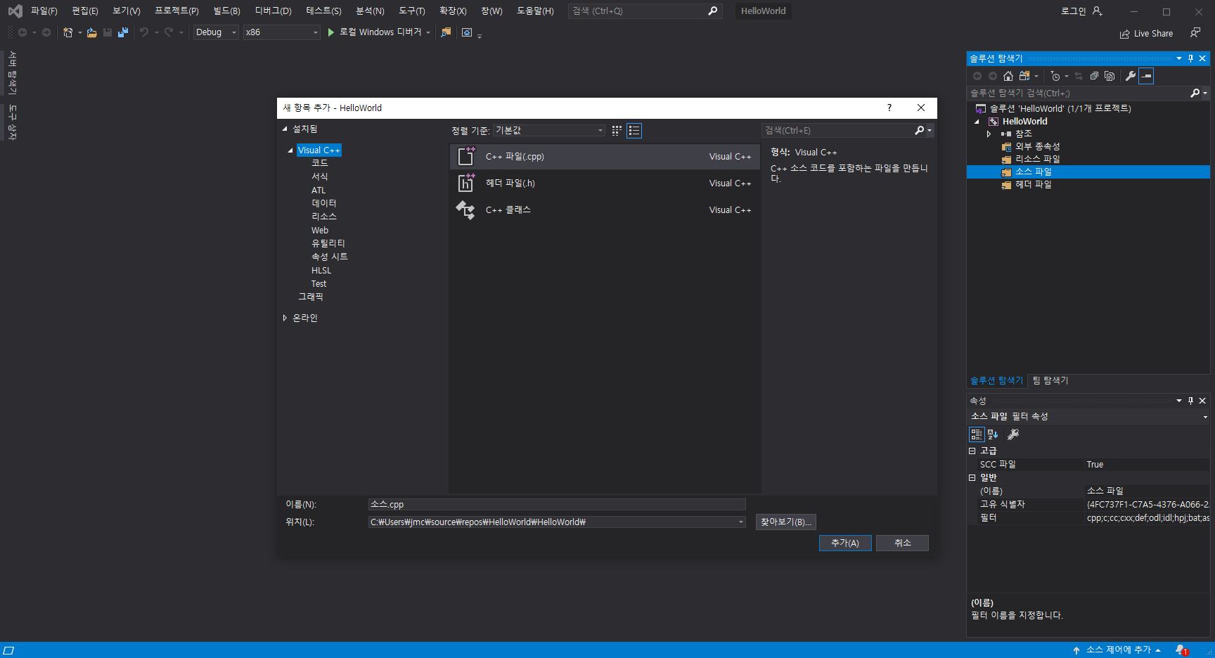Image resolution: width=1215 pixels, height=658 pixels.
Task: Open the Tools menu
Action: tap(411, 11)
